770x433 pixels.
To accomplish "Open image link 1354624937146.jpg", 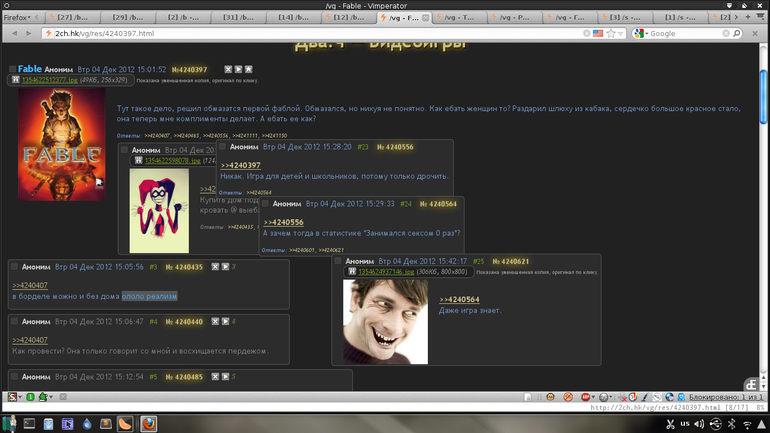I will [387, 272].
